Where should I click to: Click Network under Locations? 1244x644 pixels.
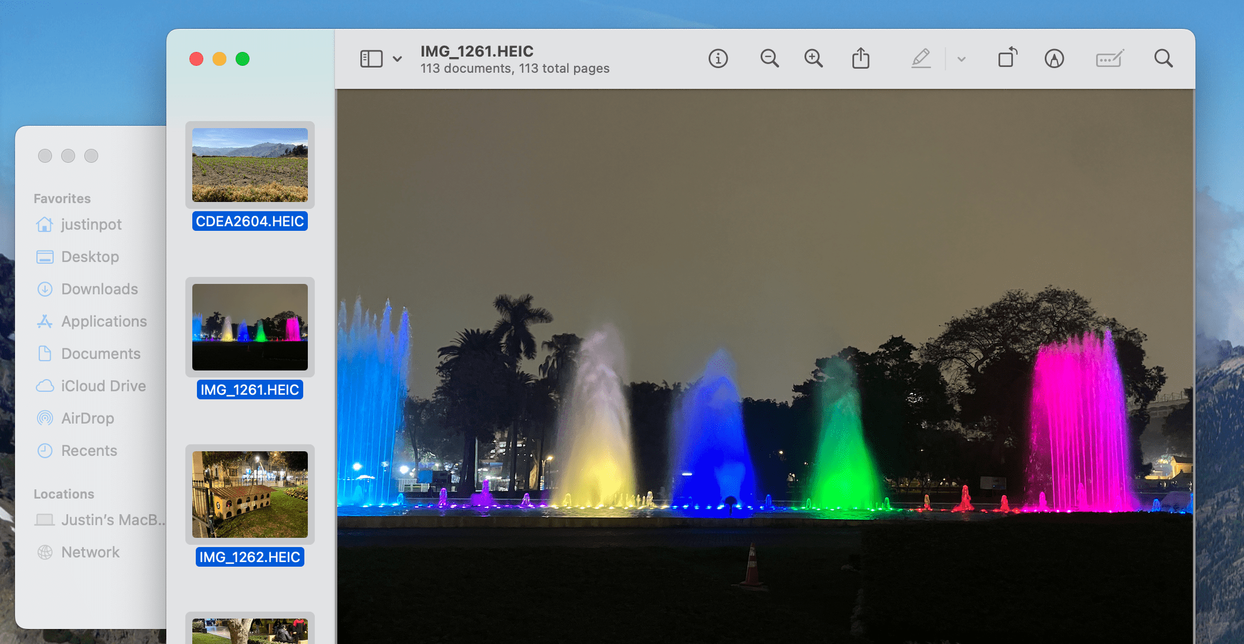coord(90,552)
